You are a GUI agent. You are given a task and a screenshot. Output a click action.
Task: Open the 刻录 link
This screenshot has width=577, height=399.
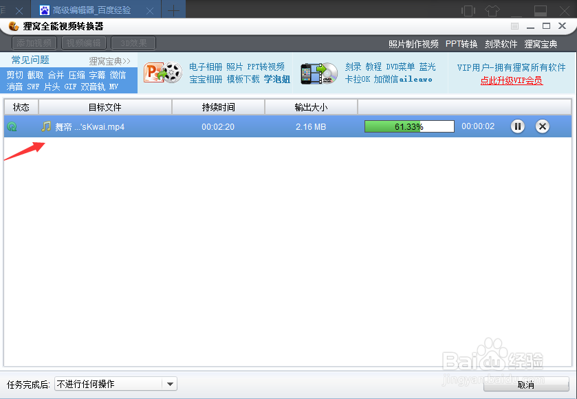353,67
